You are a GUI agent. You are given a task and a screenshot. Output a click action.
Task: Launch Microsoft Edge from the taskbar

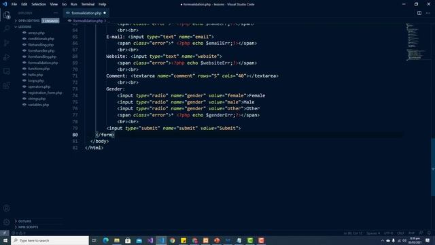click(106, 240)
